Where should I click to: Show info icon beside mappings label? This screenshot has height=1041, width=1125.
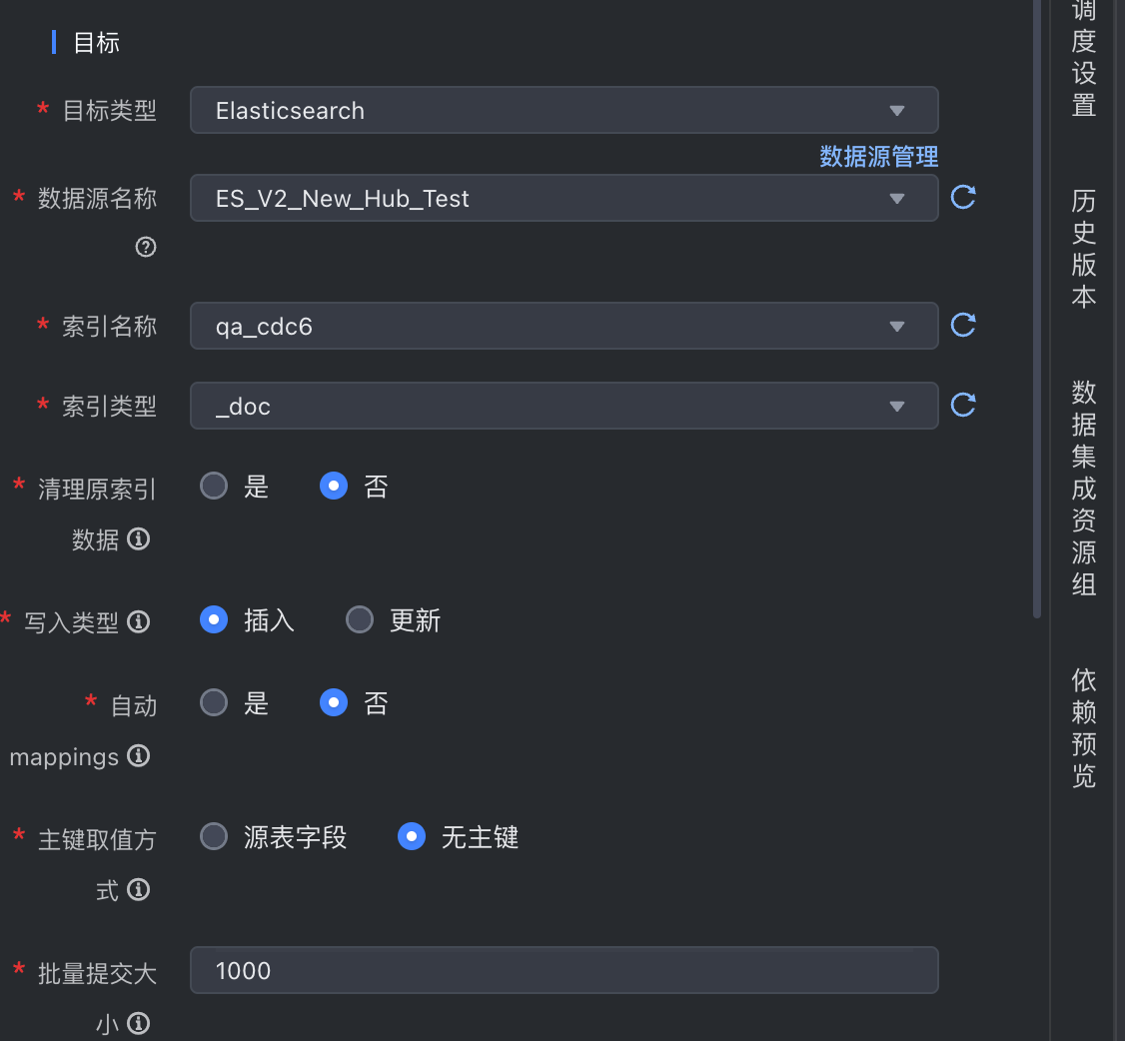[x=139, y=755]
